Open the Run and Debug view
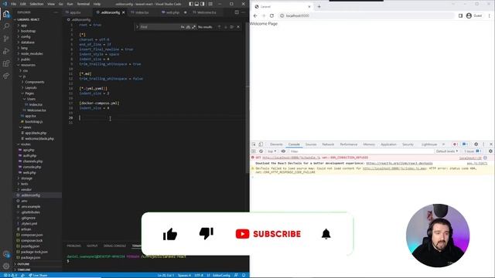 pyautogui.click(x=6, y=51)
